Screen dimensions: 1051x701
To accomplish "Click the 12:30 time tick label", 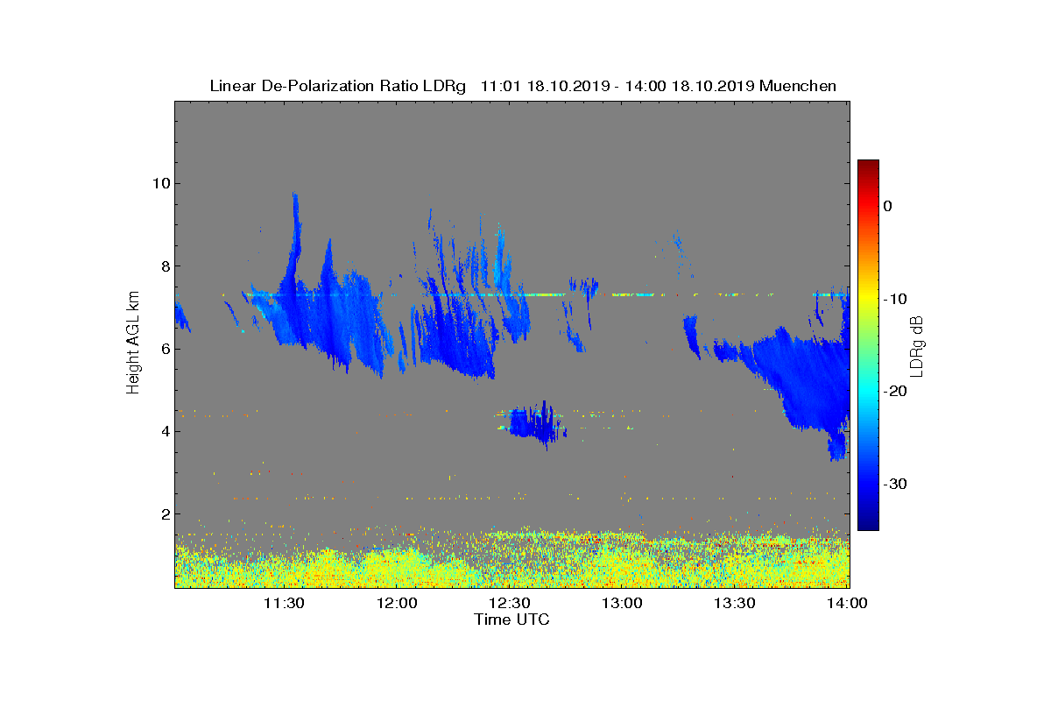I will [x=510, y=603].
